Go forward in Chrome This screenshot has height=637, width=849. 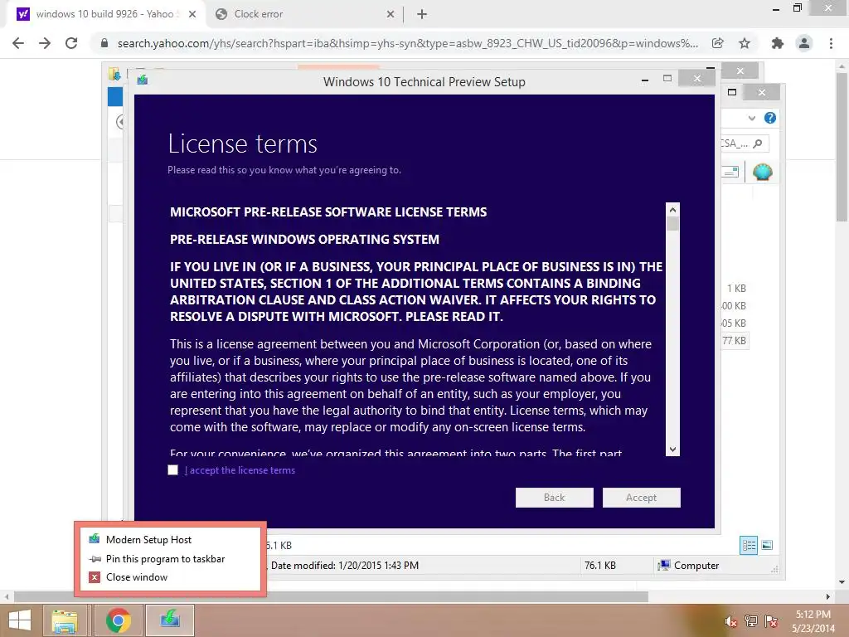click(45, 43)
